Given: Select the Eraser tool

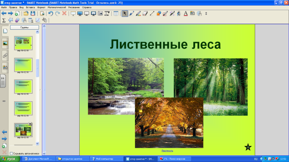Looking at the screenshot, I should pyautogui.click(x=145, y=13).
